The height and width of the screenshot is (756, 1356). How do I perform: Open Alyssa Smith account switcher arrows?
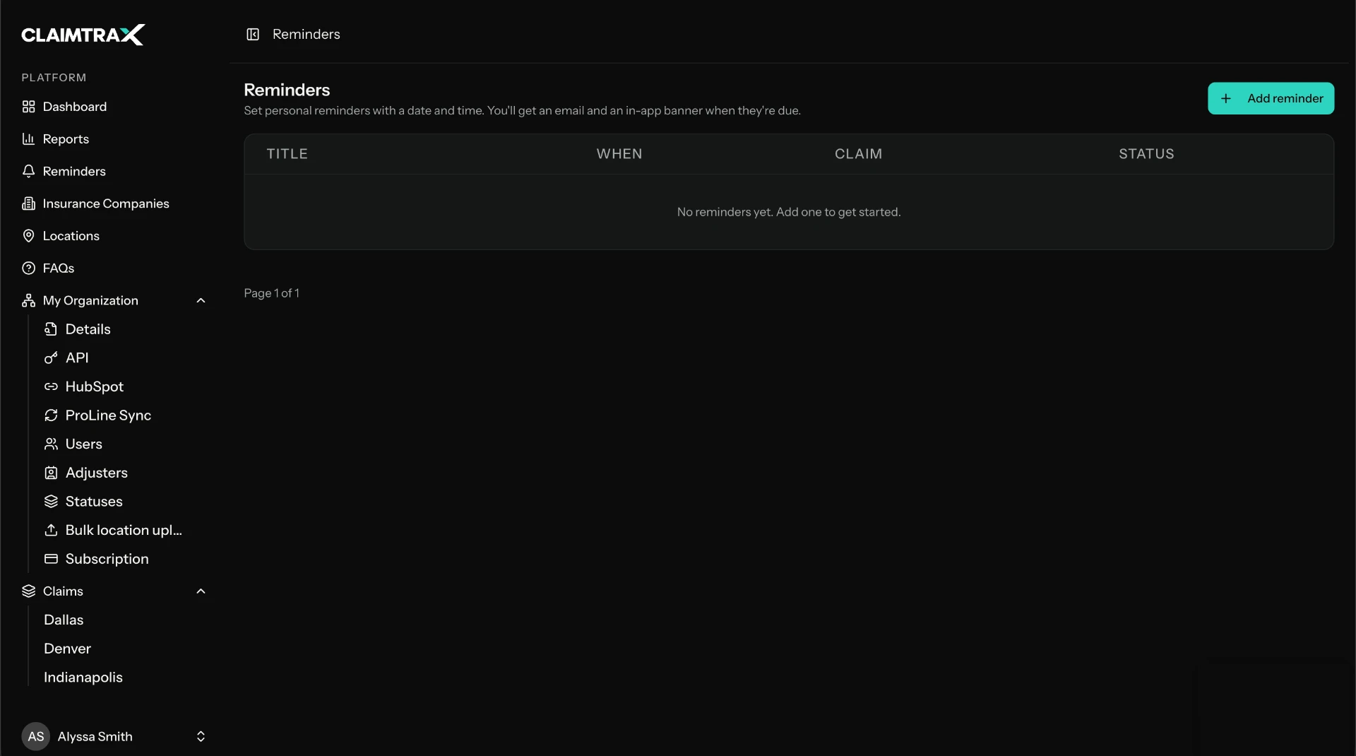tap(201, 737)
